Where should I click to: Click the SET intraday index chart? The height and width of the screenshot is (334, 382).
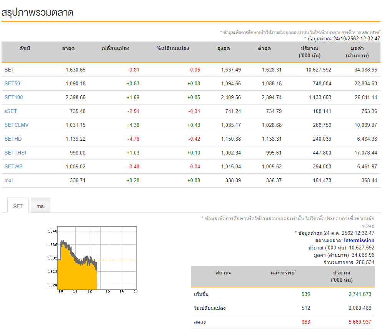pos(93,259)
